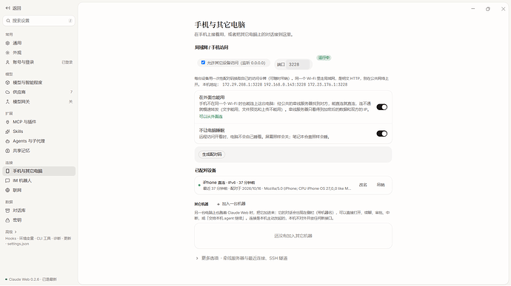This screenshot has height=286, width=511.
Task: Minimize the settings window
Action: [473, 9]
